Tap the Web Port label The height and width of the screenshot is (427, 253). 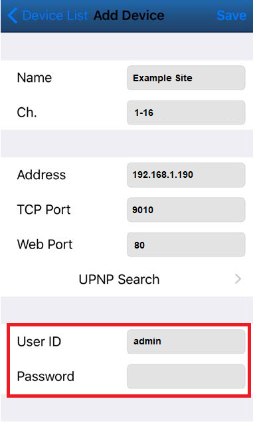pyautogui.click(x=44, y=244)
